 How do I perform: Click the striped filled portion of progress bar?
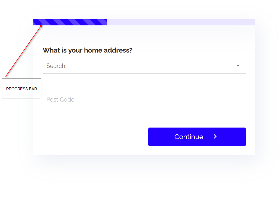pyautogui.click(x=70, y=22)
